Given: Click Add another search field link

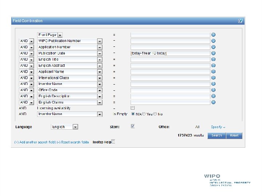Looking at the screenshot, I should (x=35, y=142).
